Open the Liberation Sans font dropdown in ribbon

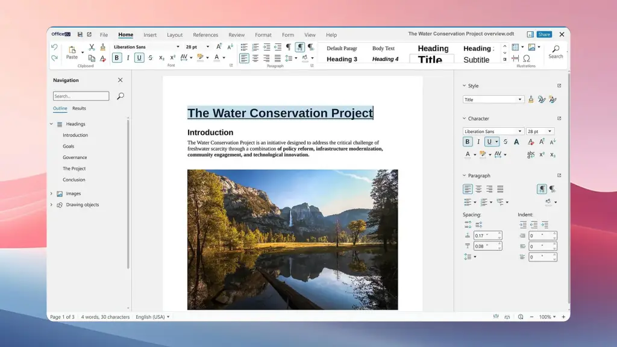[178, 46]
